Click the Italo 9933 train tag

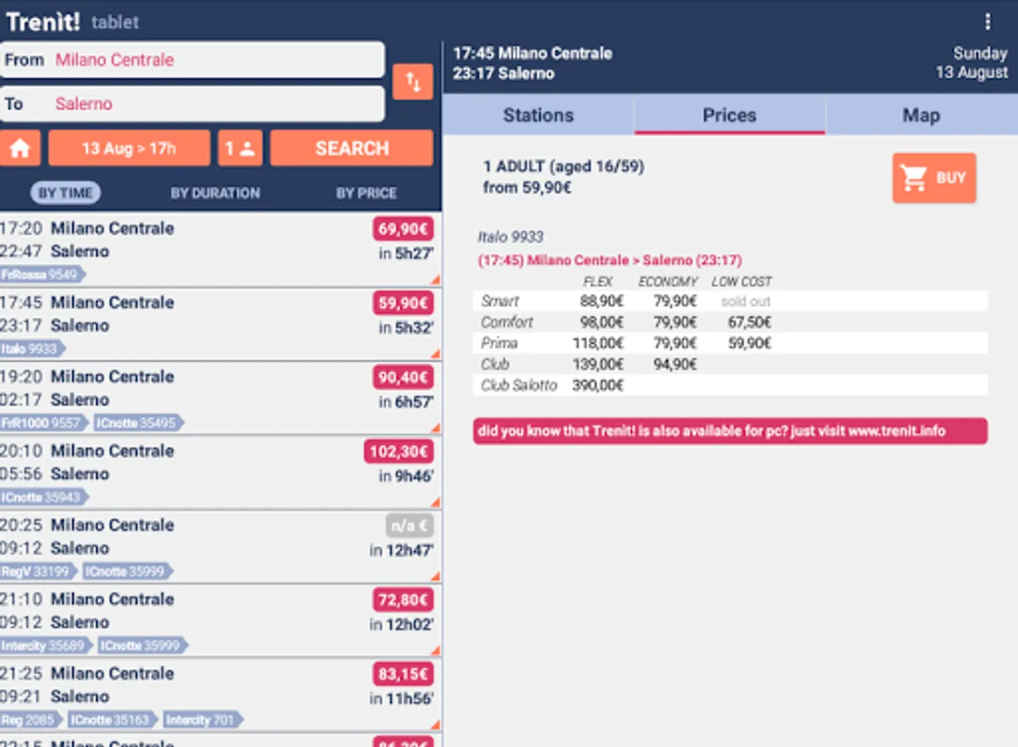click(x=32, y=349)
